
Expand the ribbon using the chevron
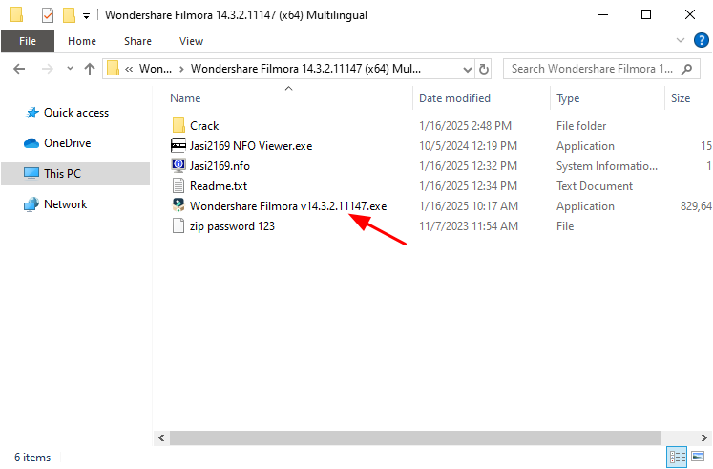click(680, 41)
